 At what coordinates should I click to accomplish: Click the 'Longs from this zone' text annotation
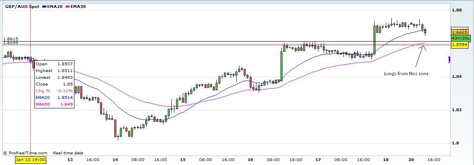click(x=406, y=74)
